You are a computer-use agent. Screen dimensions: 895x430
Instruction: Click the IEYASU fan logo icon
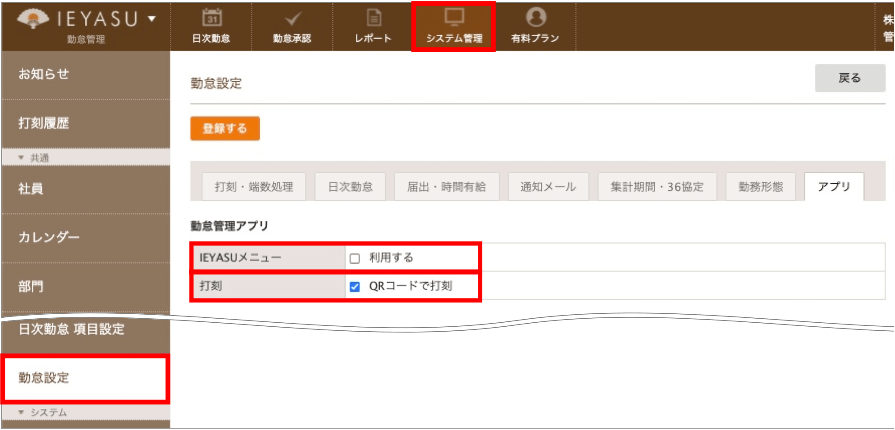(x=33, y=18)
